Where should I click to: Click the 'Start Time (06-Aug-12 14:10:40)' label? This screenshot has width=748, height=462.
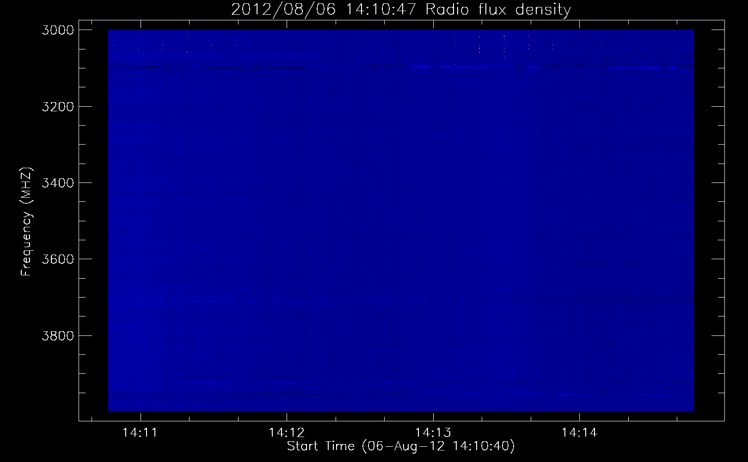coord(401,446)
